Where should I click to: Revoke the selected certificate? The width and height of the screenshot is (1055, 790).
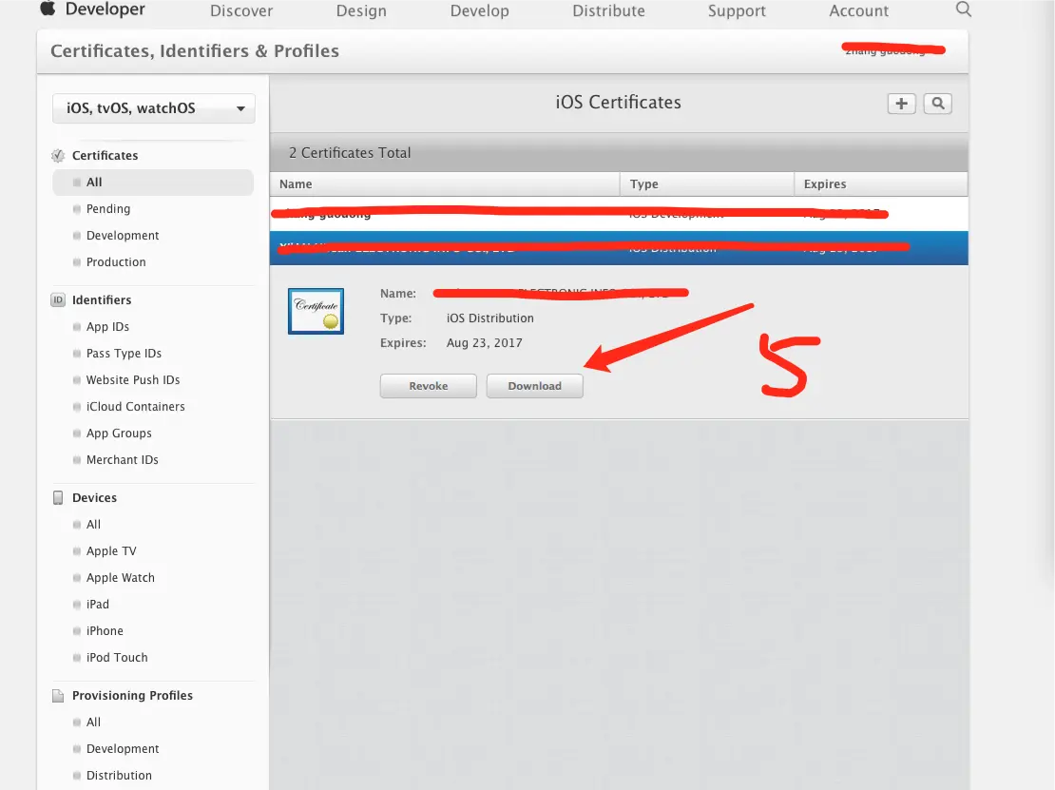pos(428,386)
